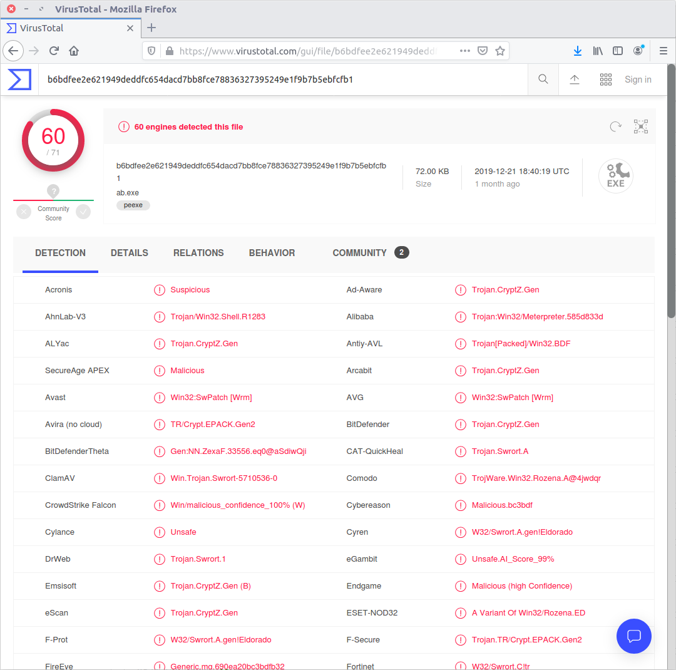Open the apps grid menu icon
This screenshot has height=670, width=676.
[606, 80]
